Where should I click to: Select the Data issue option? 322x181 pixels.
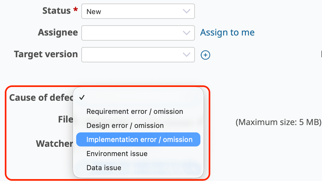point(104,168)
